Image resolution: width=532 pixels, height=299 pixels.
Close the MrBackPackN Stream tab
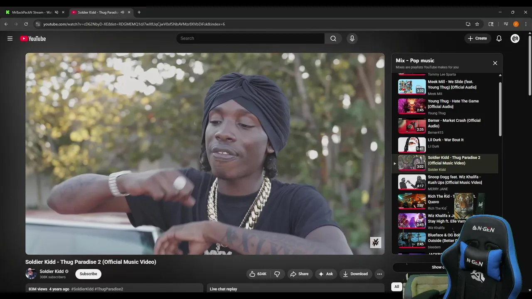(x=63, y=12)
